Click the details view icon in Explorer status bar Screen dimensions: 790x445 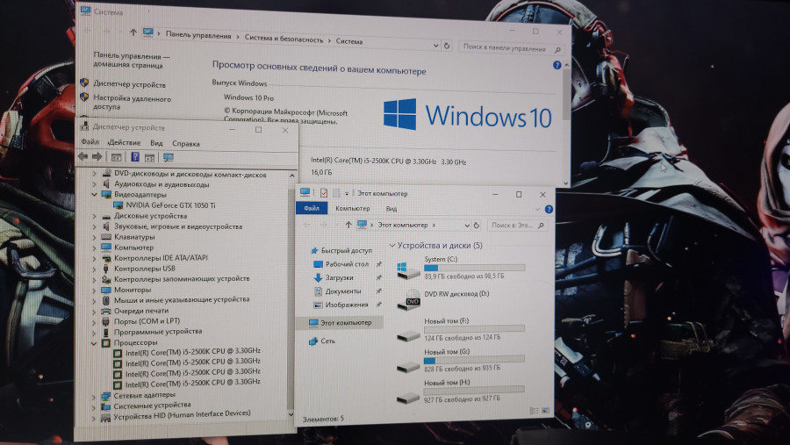coord(534,411)
